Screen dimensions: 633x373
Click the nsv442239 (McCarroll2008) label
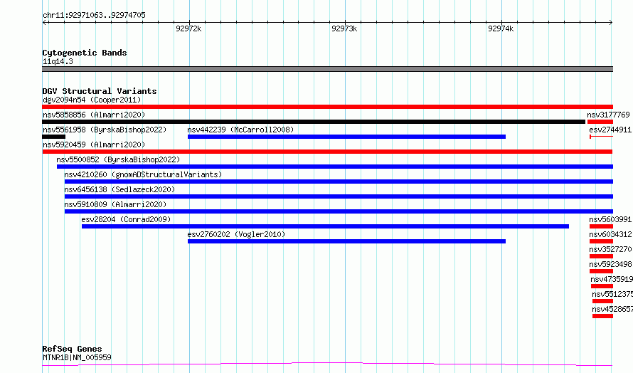(x=240, y=130)
